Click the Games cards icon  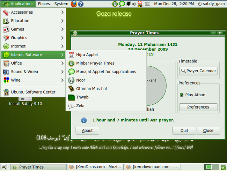pyautogui.click(x=6, y=29)
